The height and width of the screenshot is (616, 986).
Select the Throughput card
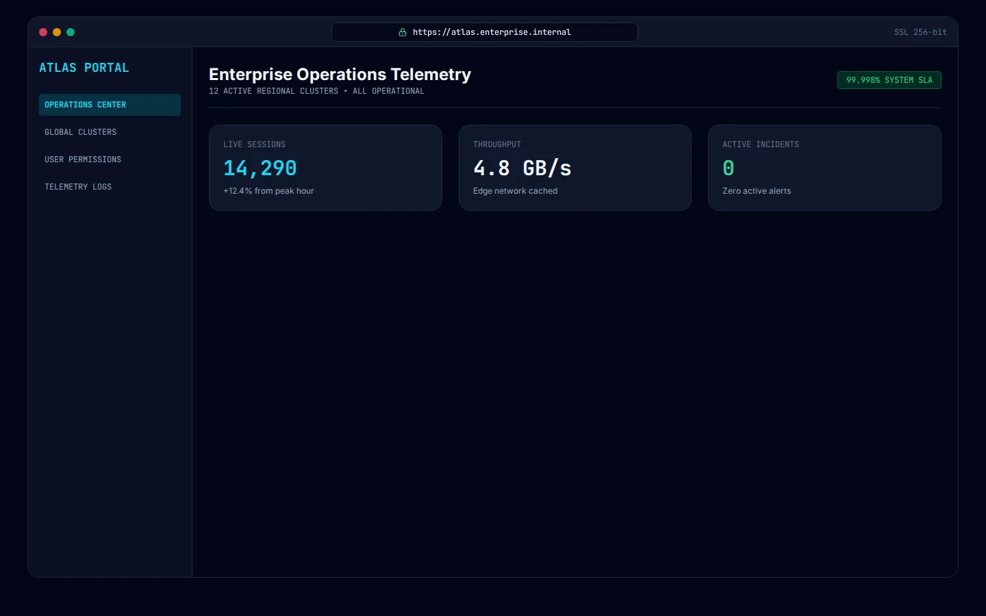pyautogui.click(x=575, y=168)
